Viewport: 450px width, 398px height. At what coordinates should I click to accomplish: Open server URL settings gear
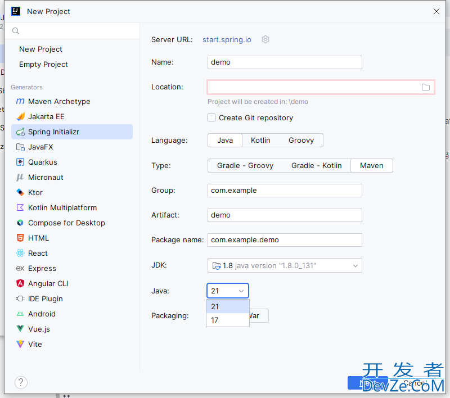tap(265, 39)
